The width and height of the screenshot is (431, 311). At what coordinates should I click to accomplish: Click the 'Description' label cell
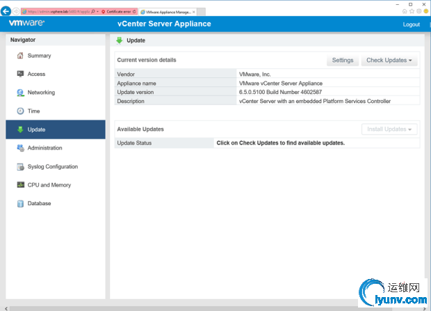coord(175,101)
